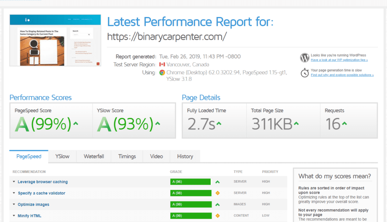Click the Canada flag icon
This screenshot has height=222, width=387.
point(162,64)
